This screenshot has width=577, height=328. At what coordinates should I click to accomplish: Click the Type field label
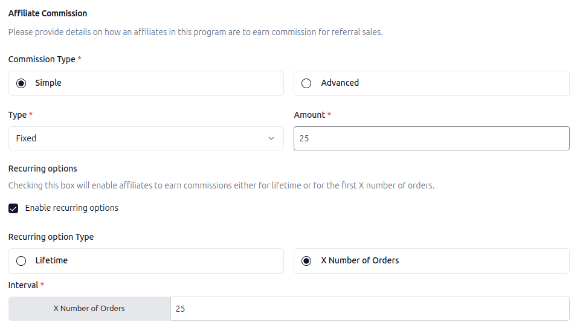[x=18, y=115]
